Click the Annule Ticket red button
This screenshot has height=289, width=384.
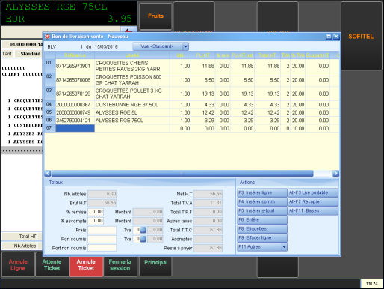click(x=86, y=265)
